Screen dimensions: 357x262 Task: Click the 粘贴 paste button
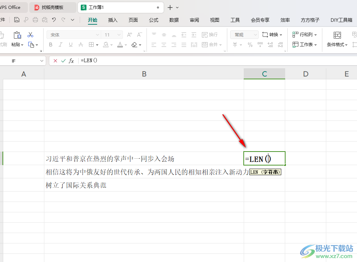tap(17, 39)
